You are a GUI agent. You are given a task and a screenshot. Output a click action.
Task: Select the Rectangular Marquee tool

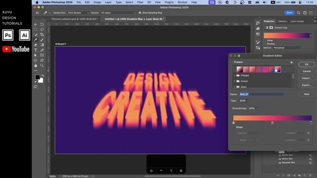pos(36,30)
